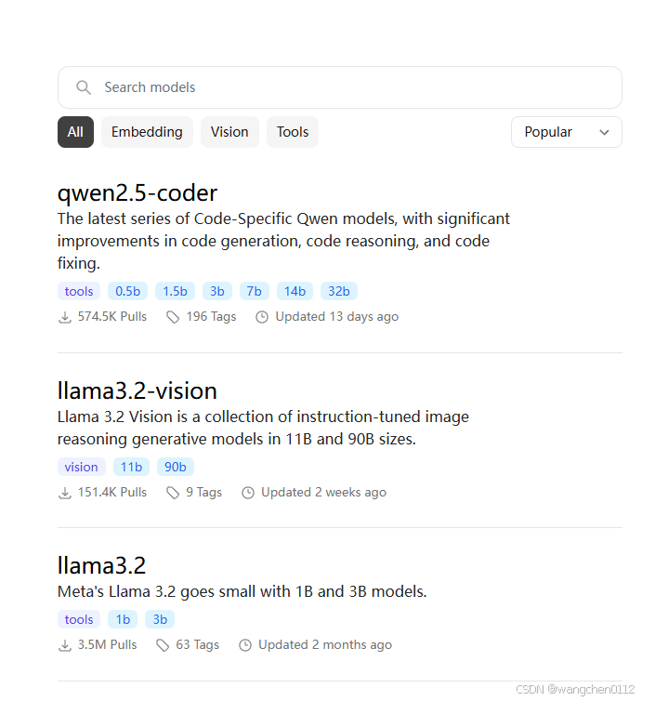655x701 pixels.
Task: Choose the 32b tag under qwen2.5-coder
Action: point(339,291)
